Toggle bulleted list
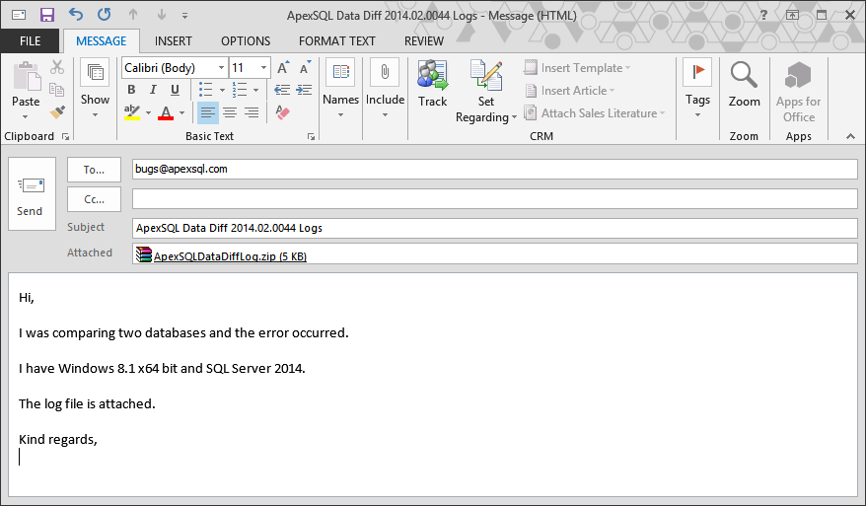Screen dimensions: 866x506 pos(205,90)
